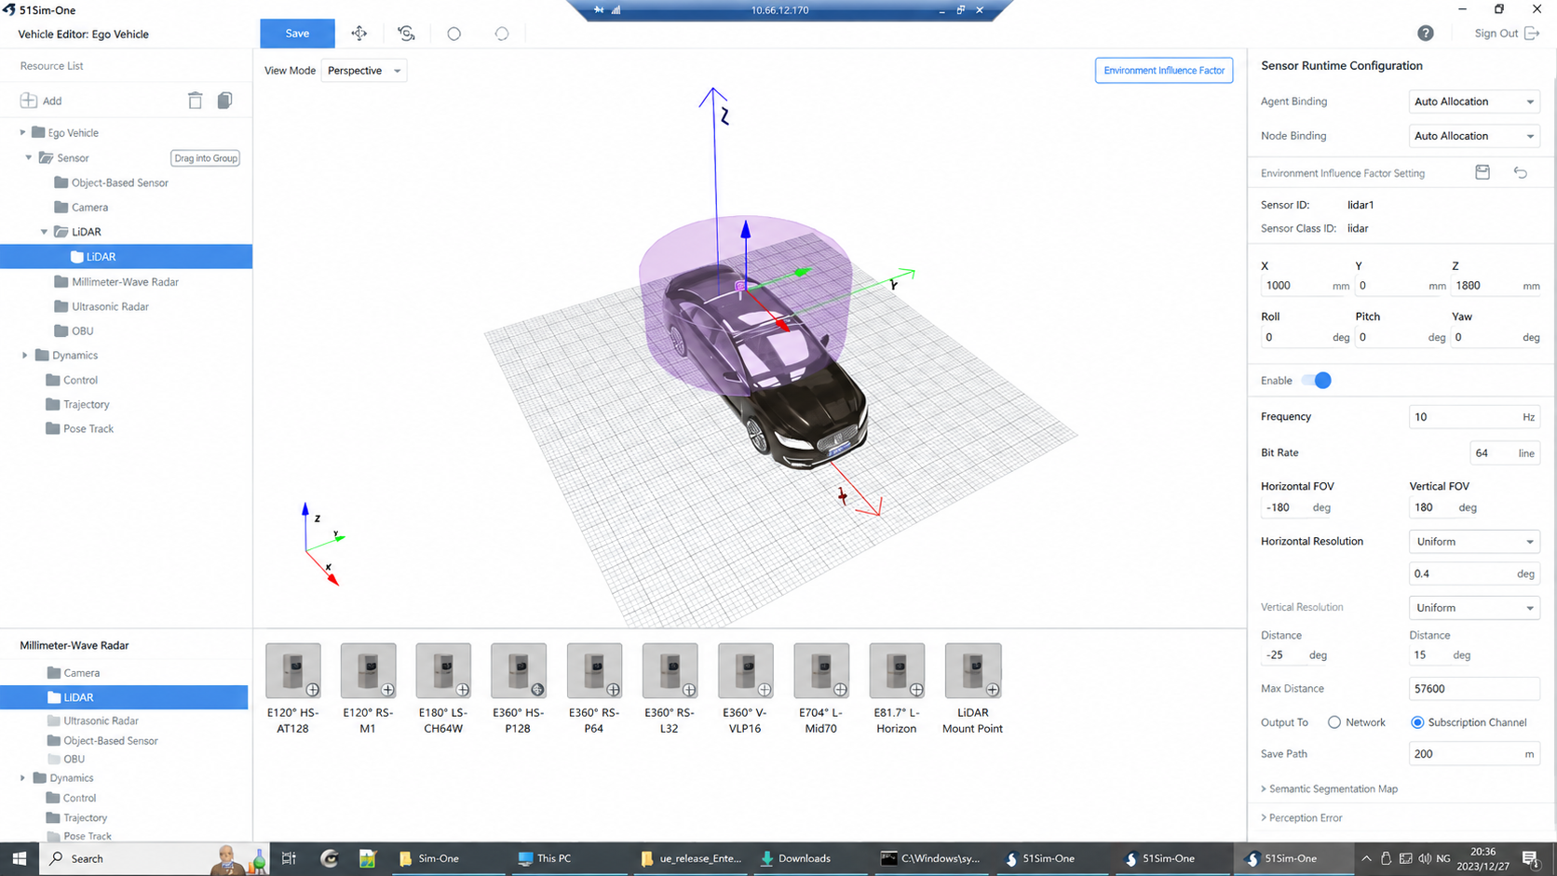The height and width of the screenshot is (876, 1557).
Task: Reset Environment Influence Factor Setting undo icon
Action: (x=1521, y=172)
